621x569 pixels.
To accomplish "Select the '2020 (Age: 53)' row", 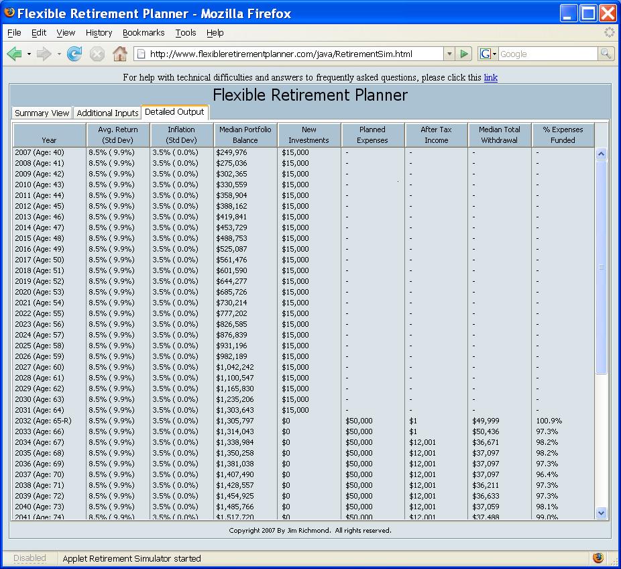I will click(304, 292).
